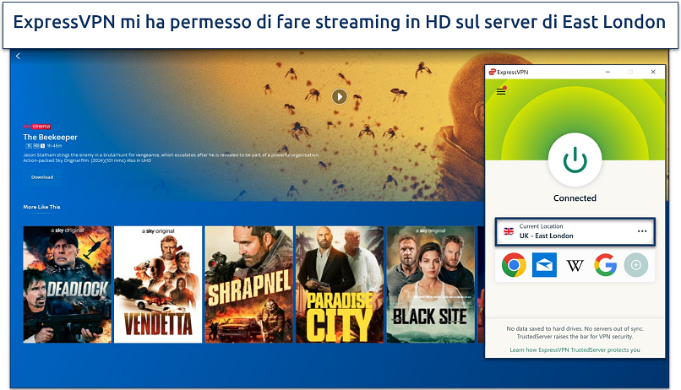The image size is (681, 390).
Task: Open the ExpressVPN hamburger menu
Action: click(501, 91)
